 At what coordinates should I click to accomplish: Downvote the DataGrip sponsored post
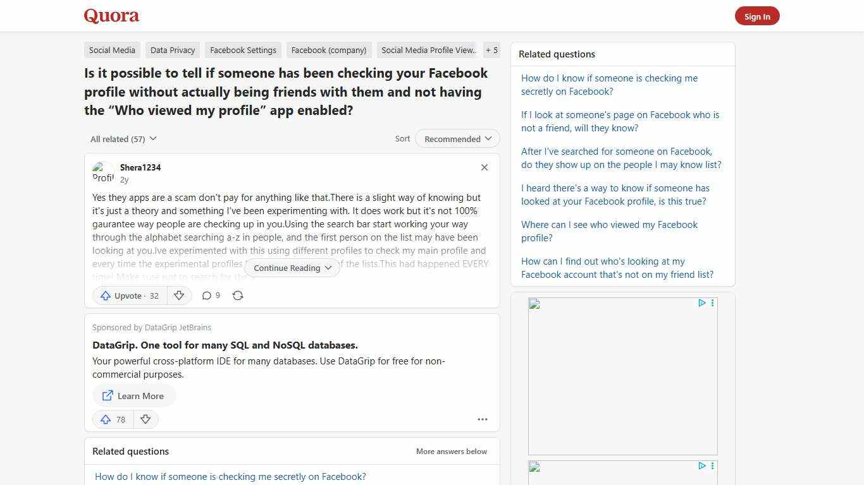click(145, 419)
